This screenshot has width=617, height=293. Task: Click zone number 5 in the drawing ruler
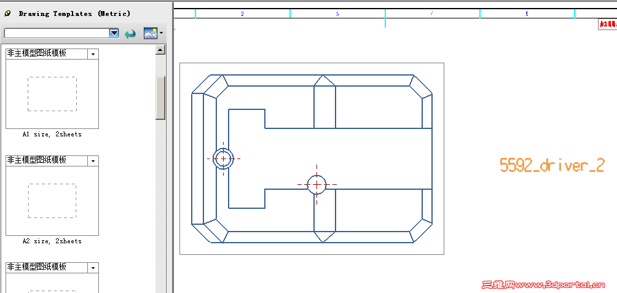(x=527, y=14)
